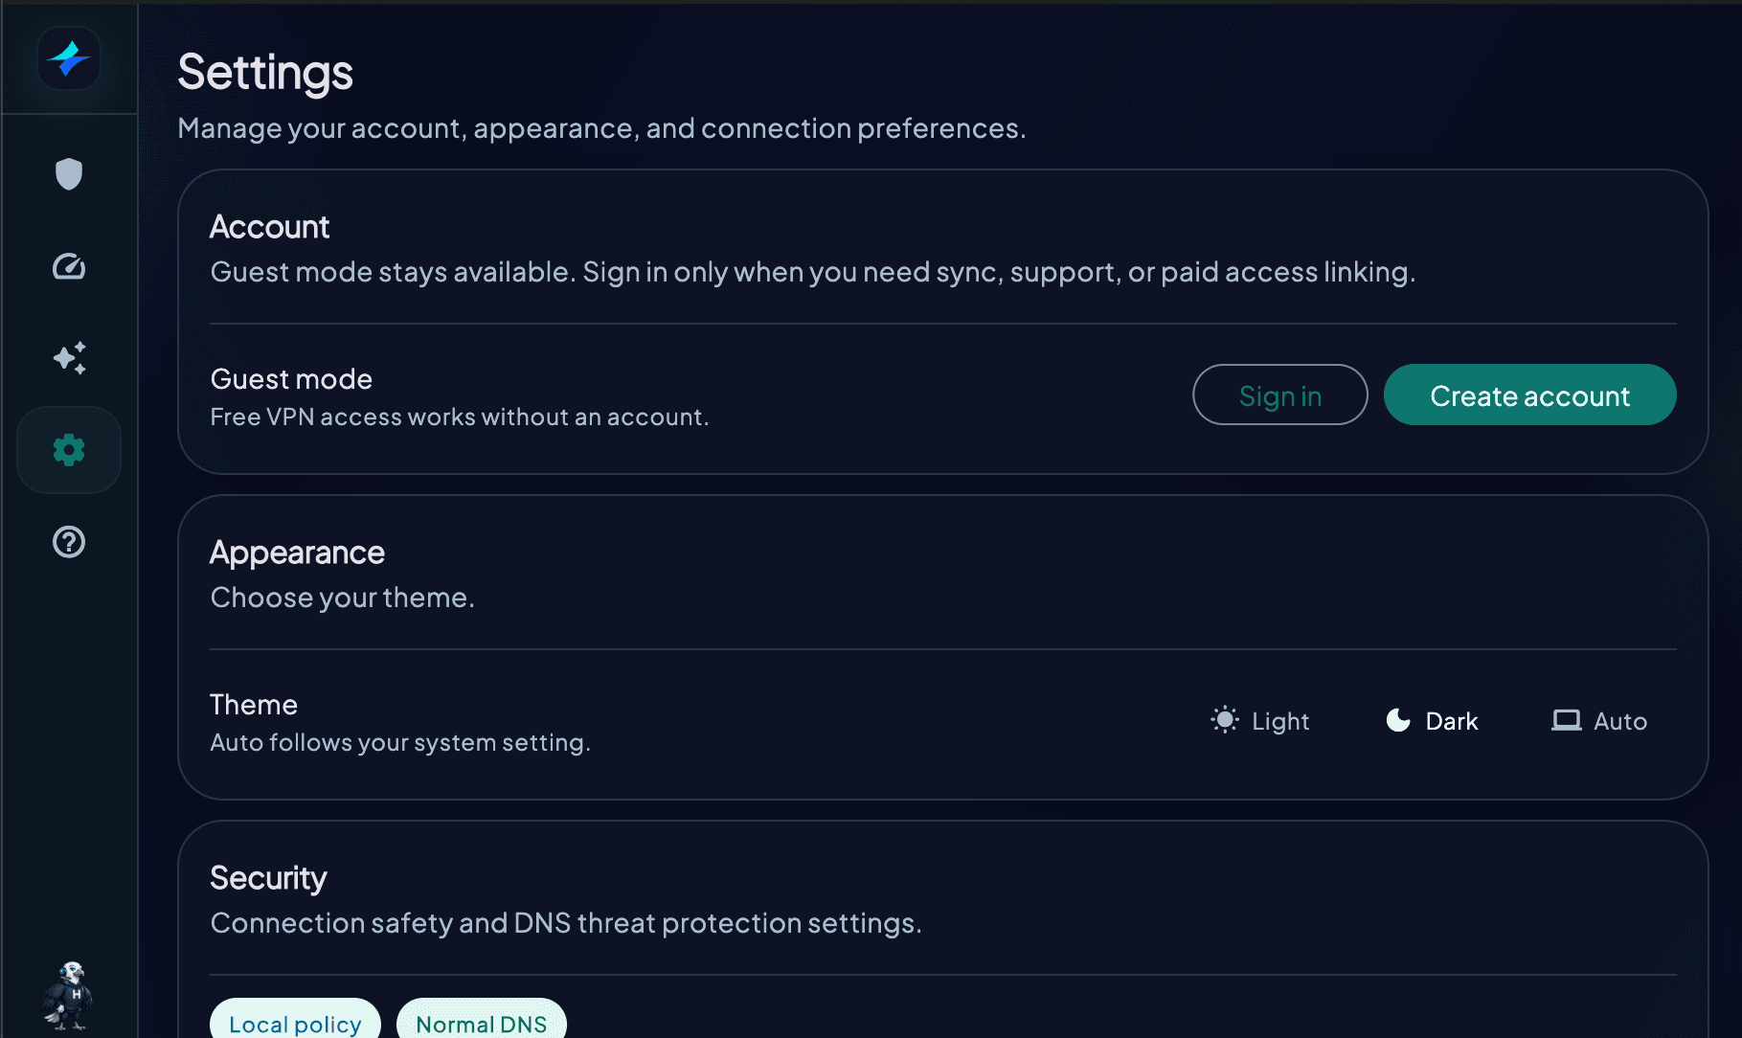
Task: Click the Normal DNS chip
Action: click(x=482, y=1019)
